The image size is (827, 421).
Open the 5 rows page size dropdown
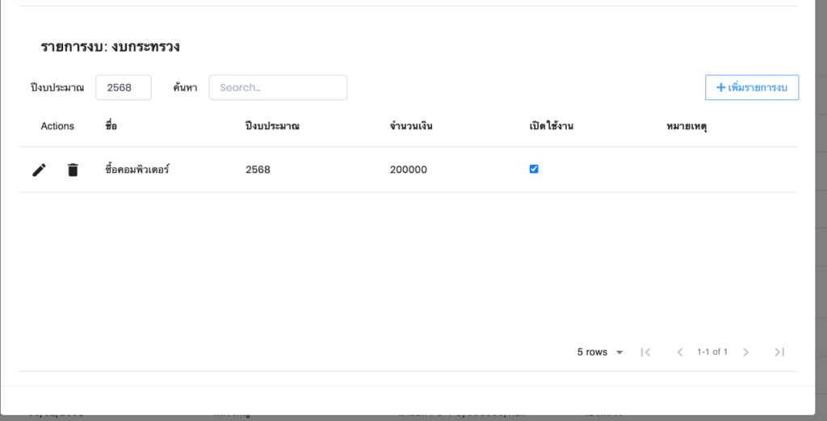click(x=600, y=352)
